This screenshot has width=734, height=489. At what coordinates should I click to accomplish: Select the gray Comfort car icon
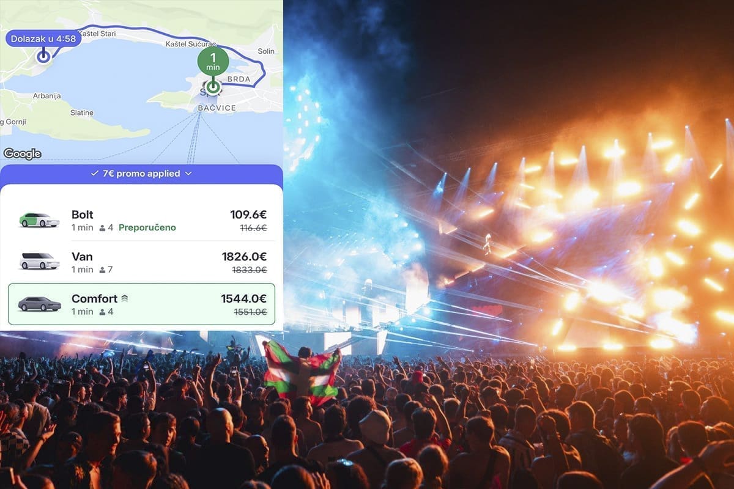pos(39,304)
